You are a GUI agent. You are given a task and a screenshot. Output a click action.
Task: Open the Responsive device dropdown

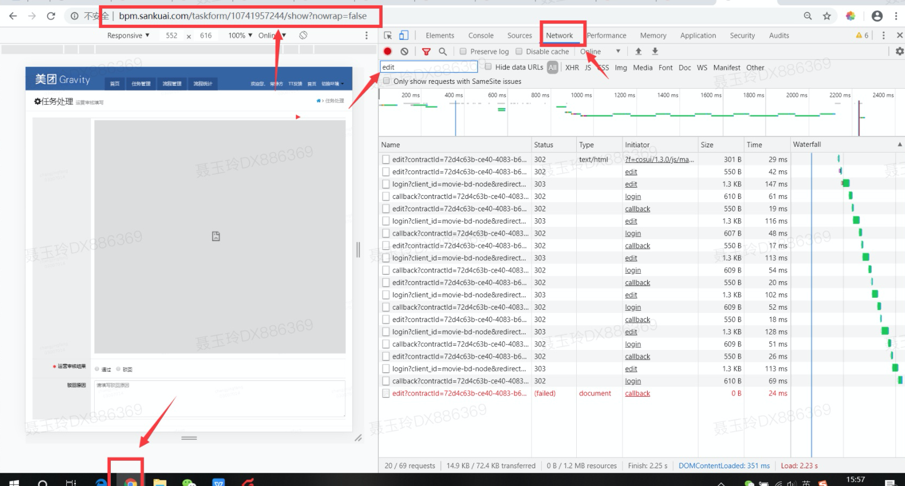(x=128, y=35)
